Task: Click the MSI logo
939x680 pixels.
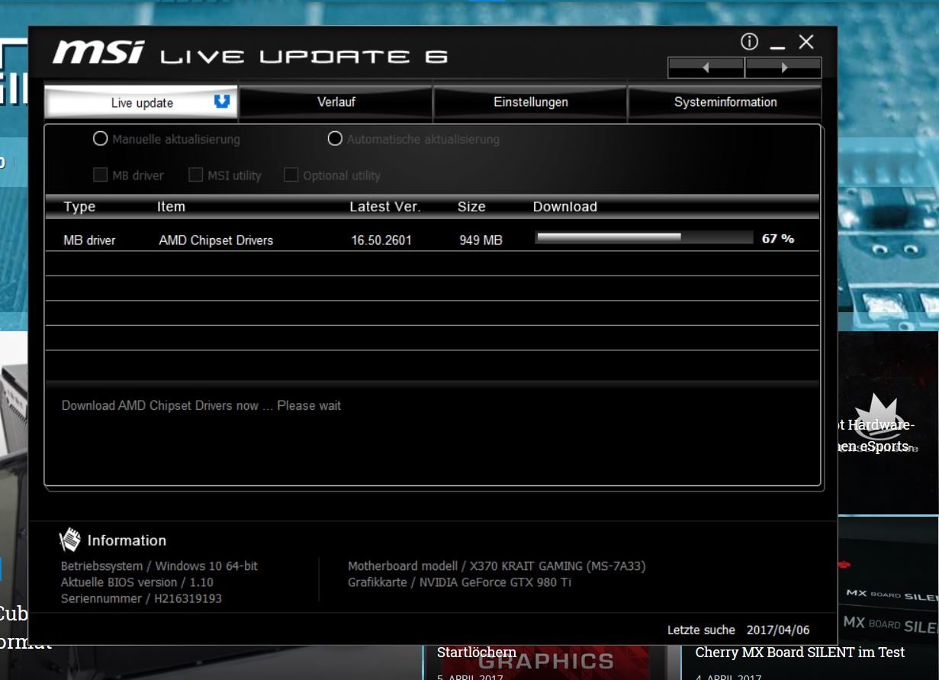Action: click(98, 53)
